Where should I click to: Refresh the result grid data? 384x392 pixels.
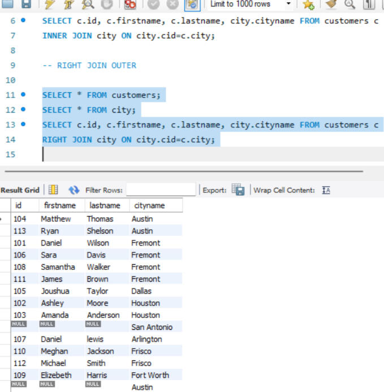(x=74, y=190)
